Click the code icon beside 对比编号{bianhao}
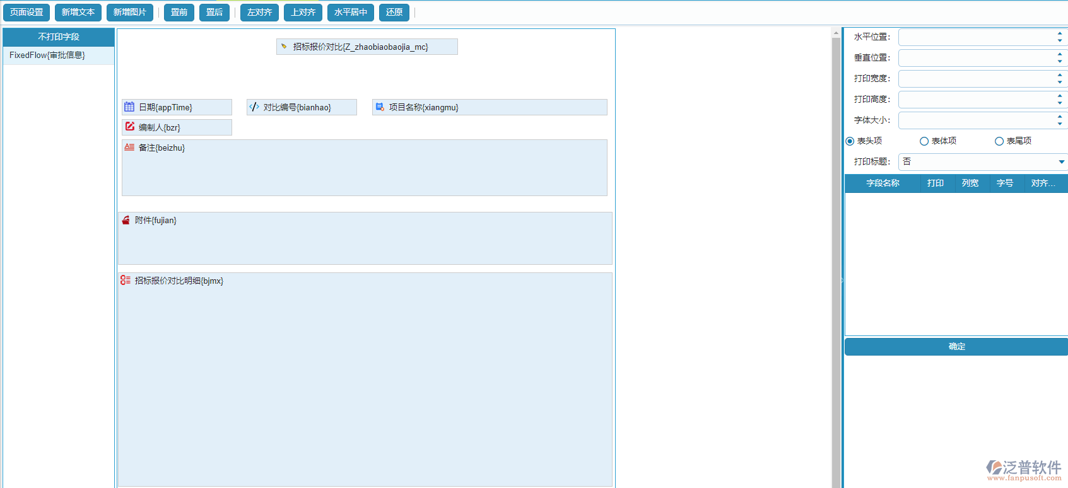The height and width of the screenshot is (488, 1068). [x=254, y=107]
